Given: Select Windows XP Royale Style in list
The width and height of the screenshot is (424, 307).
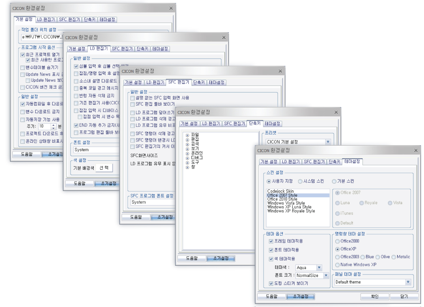Looking at the screenshot, I should [291, 211].
